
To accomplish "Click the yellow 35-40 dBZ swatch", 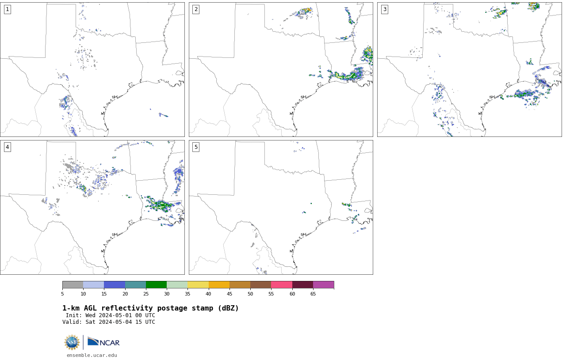I will coord(198,284).
